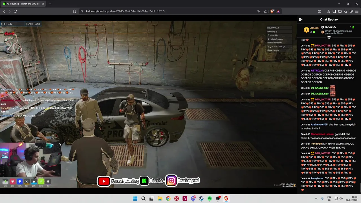Open Brave Rewards triangle icon
This screenshot has height=203, width=361.
(278, 11)
